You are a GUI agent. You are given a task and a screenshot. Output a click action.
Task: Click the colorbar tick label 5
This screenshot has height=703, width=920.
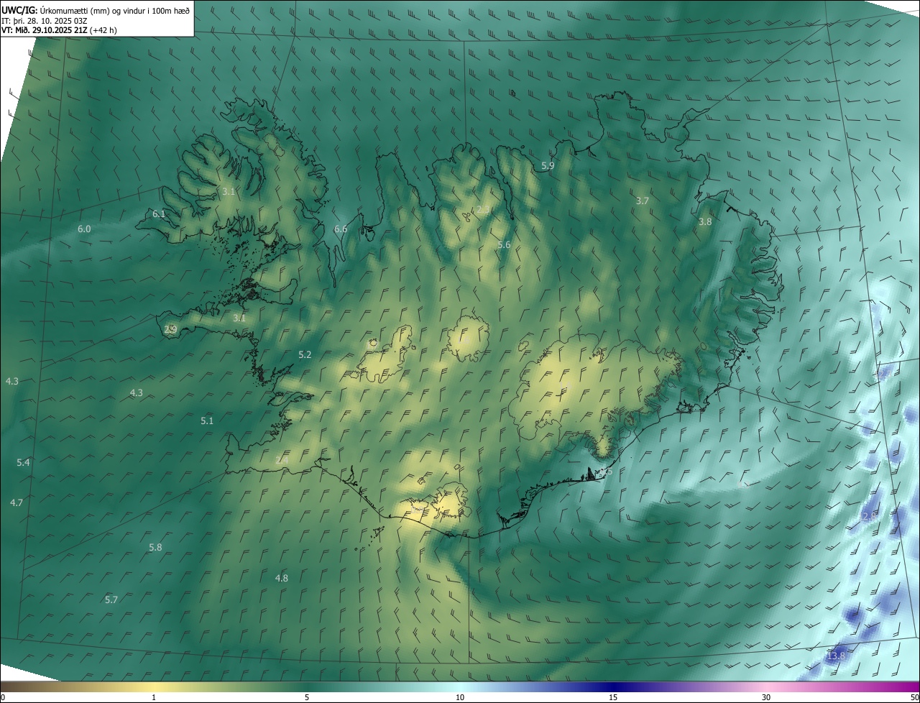pyautogui.click(x=307, y=698)
